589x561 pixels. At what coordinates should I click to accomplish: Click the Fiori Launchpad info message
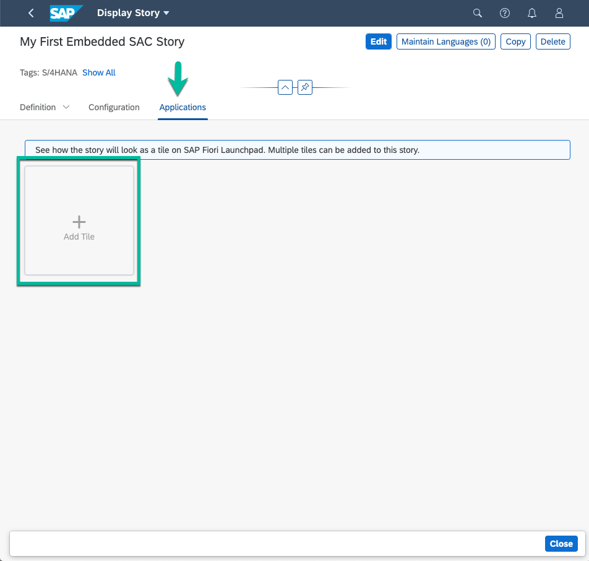pyautogui.click(x=297, y=150)
